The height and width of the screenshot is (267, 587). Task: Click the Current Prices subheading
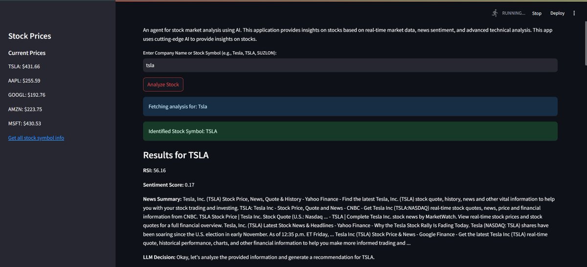(x=27, y=53)
